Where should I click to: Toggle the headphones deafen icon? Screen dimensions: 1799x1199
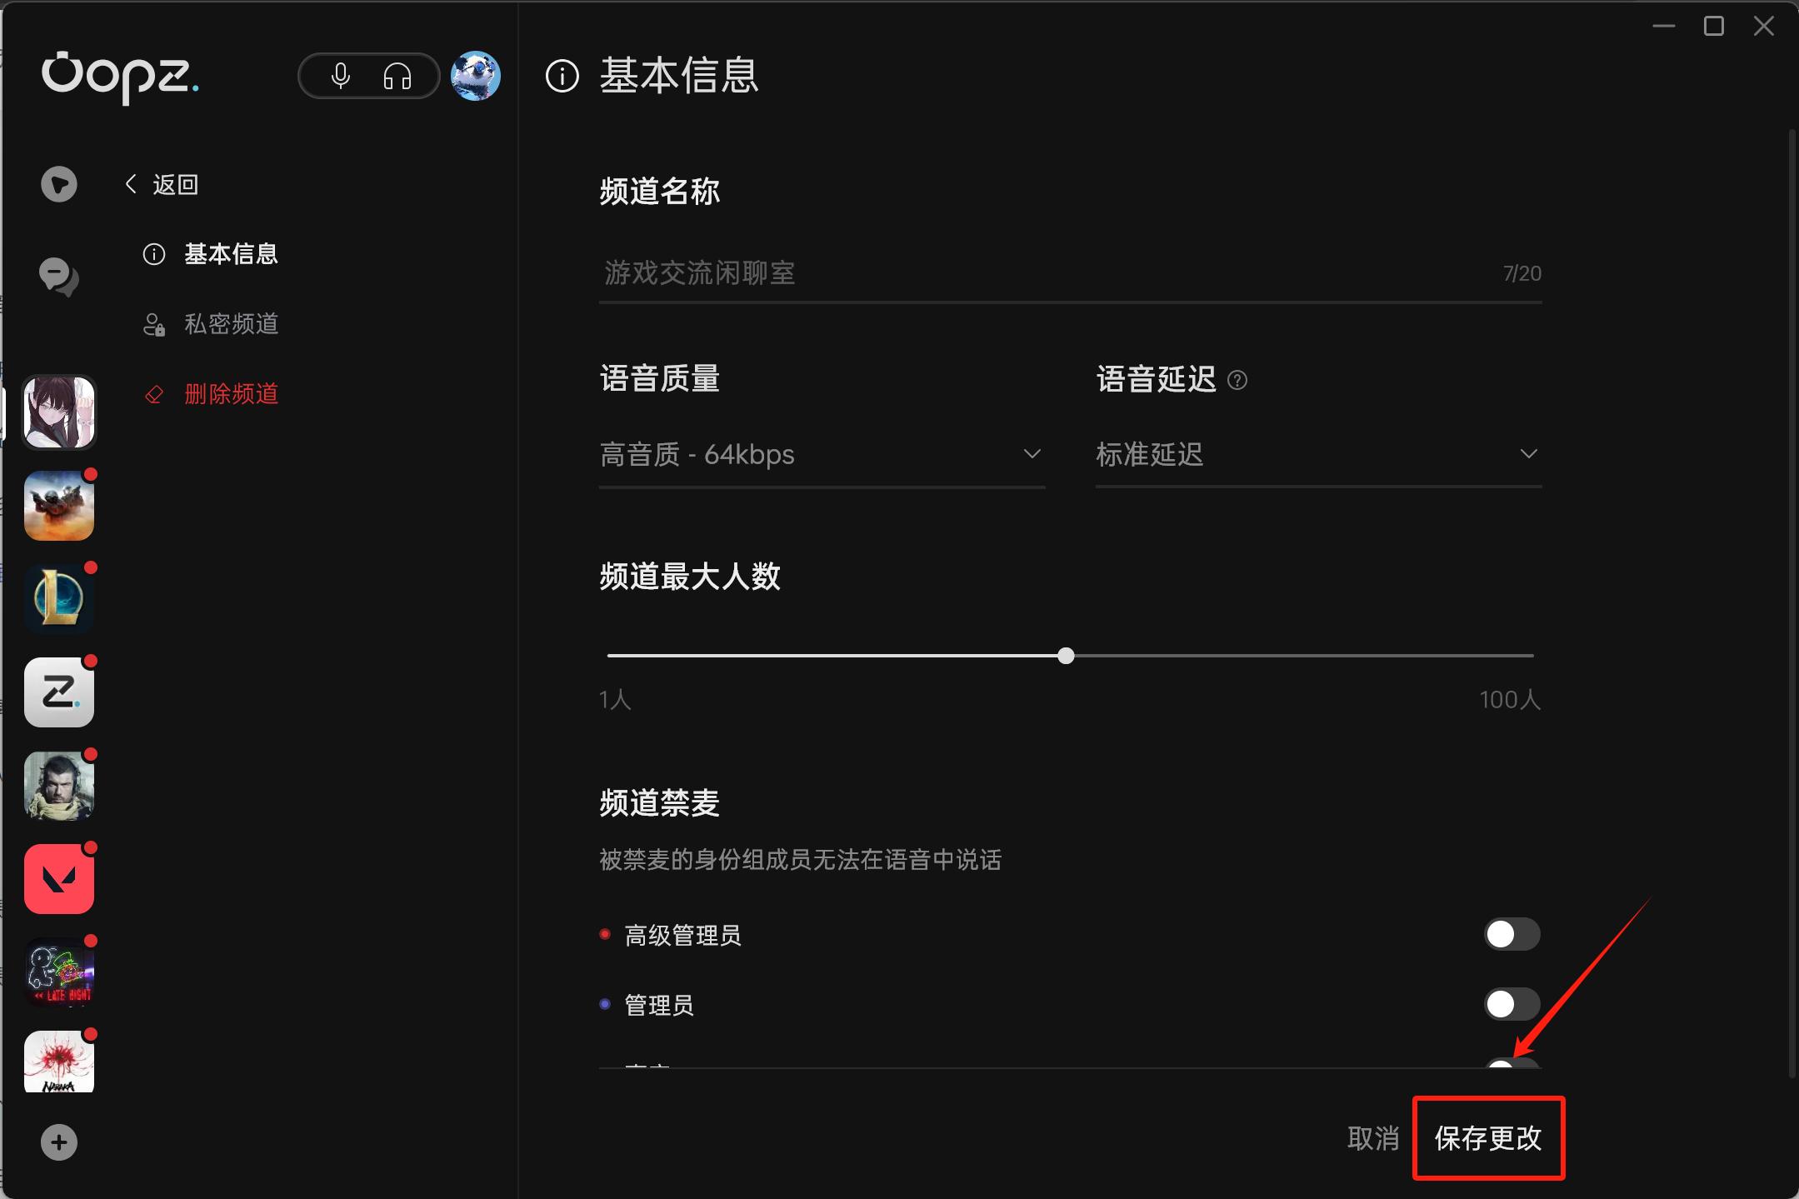click(397, 77)
